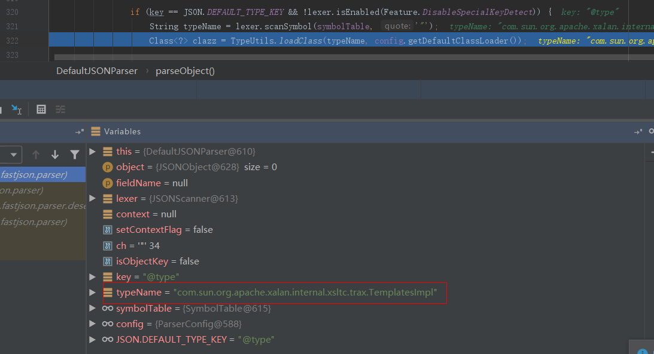Open the Evaluate Expression calculator icon
Screen dimensions: 654x354
pos(41,109)
